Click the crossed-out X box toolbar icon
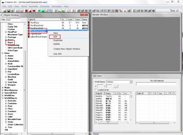183x135 pixels. coord(117,11)
